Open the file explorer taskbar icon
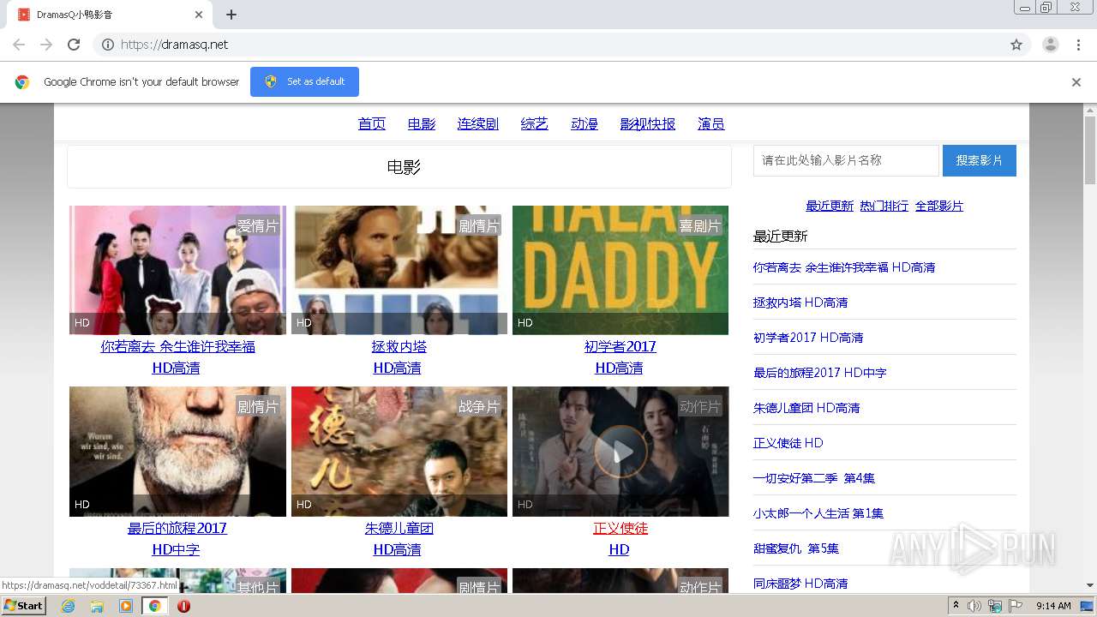This screenshot has height=617, width=1097. (x=97, y=606)
